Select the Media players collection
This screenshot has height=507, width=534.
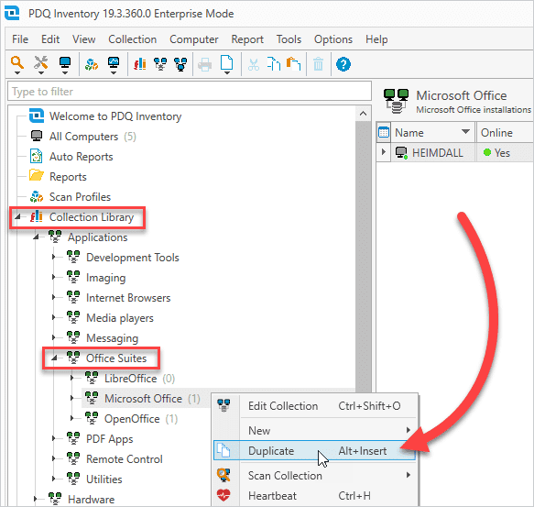pos(120,318)
